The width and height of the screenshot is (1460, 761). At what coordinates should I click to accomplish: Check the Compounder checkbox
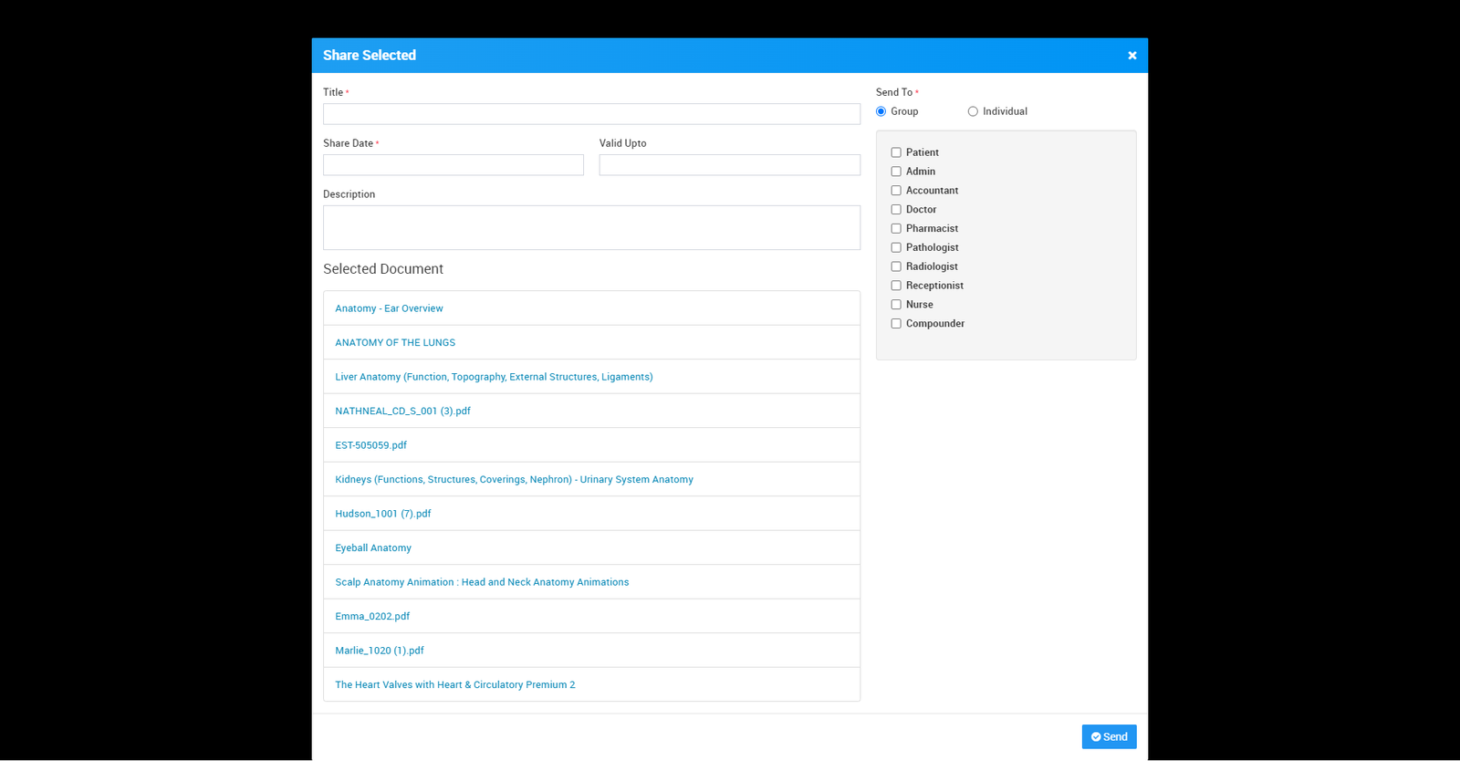click(x=896, y=324)
